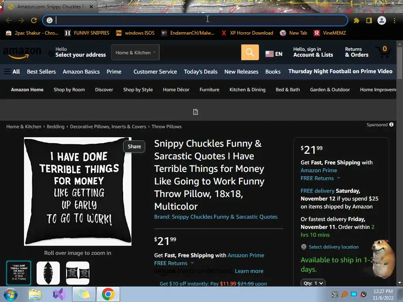
Task: Click Learn more beside merch on demand
Action: 249,271
